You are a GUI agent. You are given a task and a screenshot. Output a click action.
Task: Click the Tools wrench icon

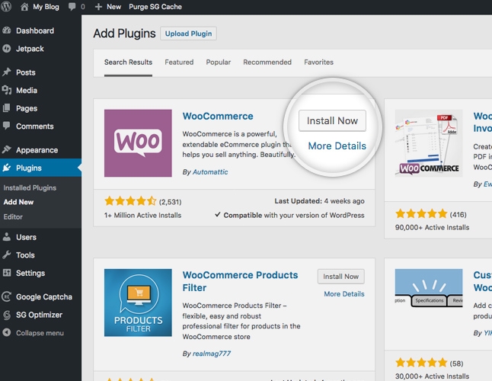[x=7, y=255]
